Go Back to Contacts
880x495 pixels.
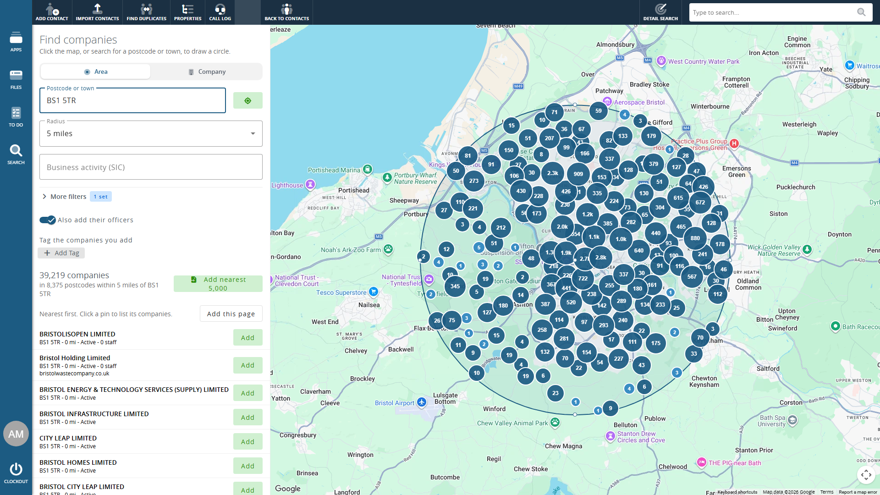pos(287,12)
